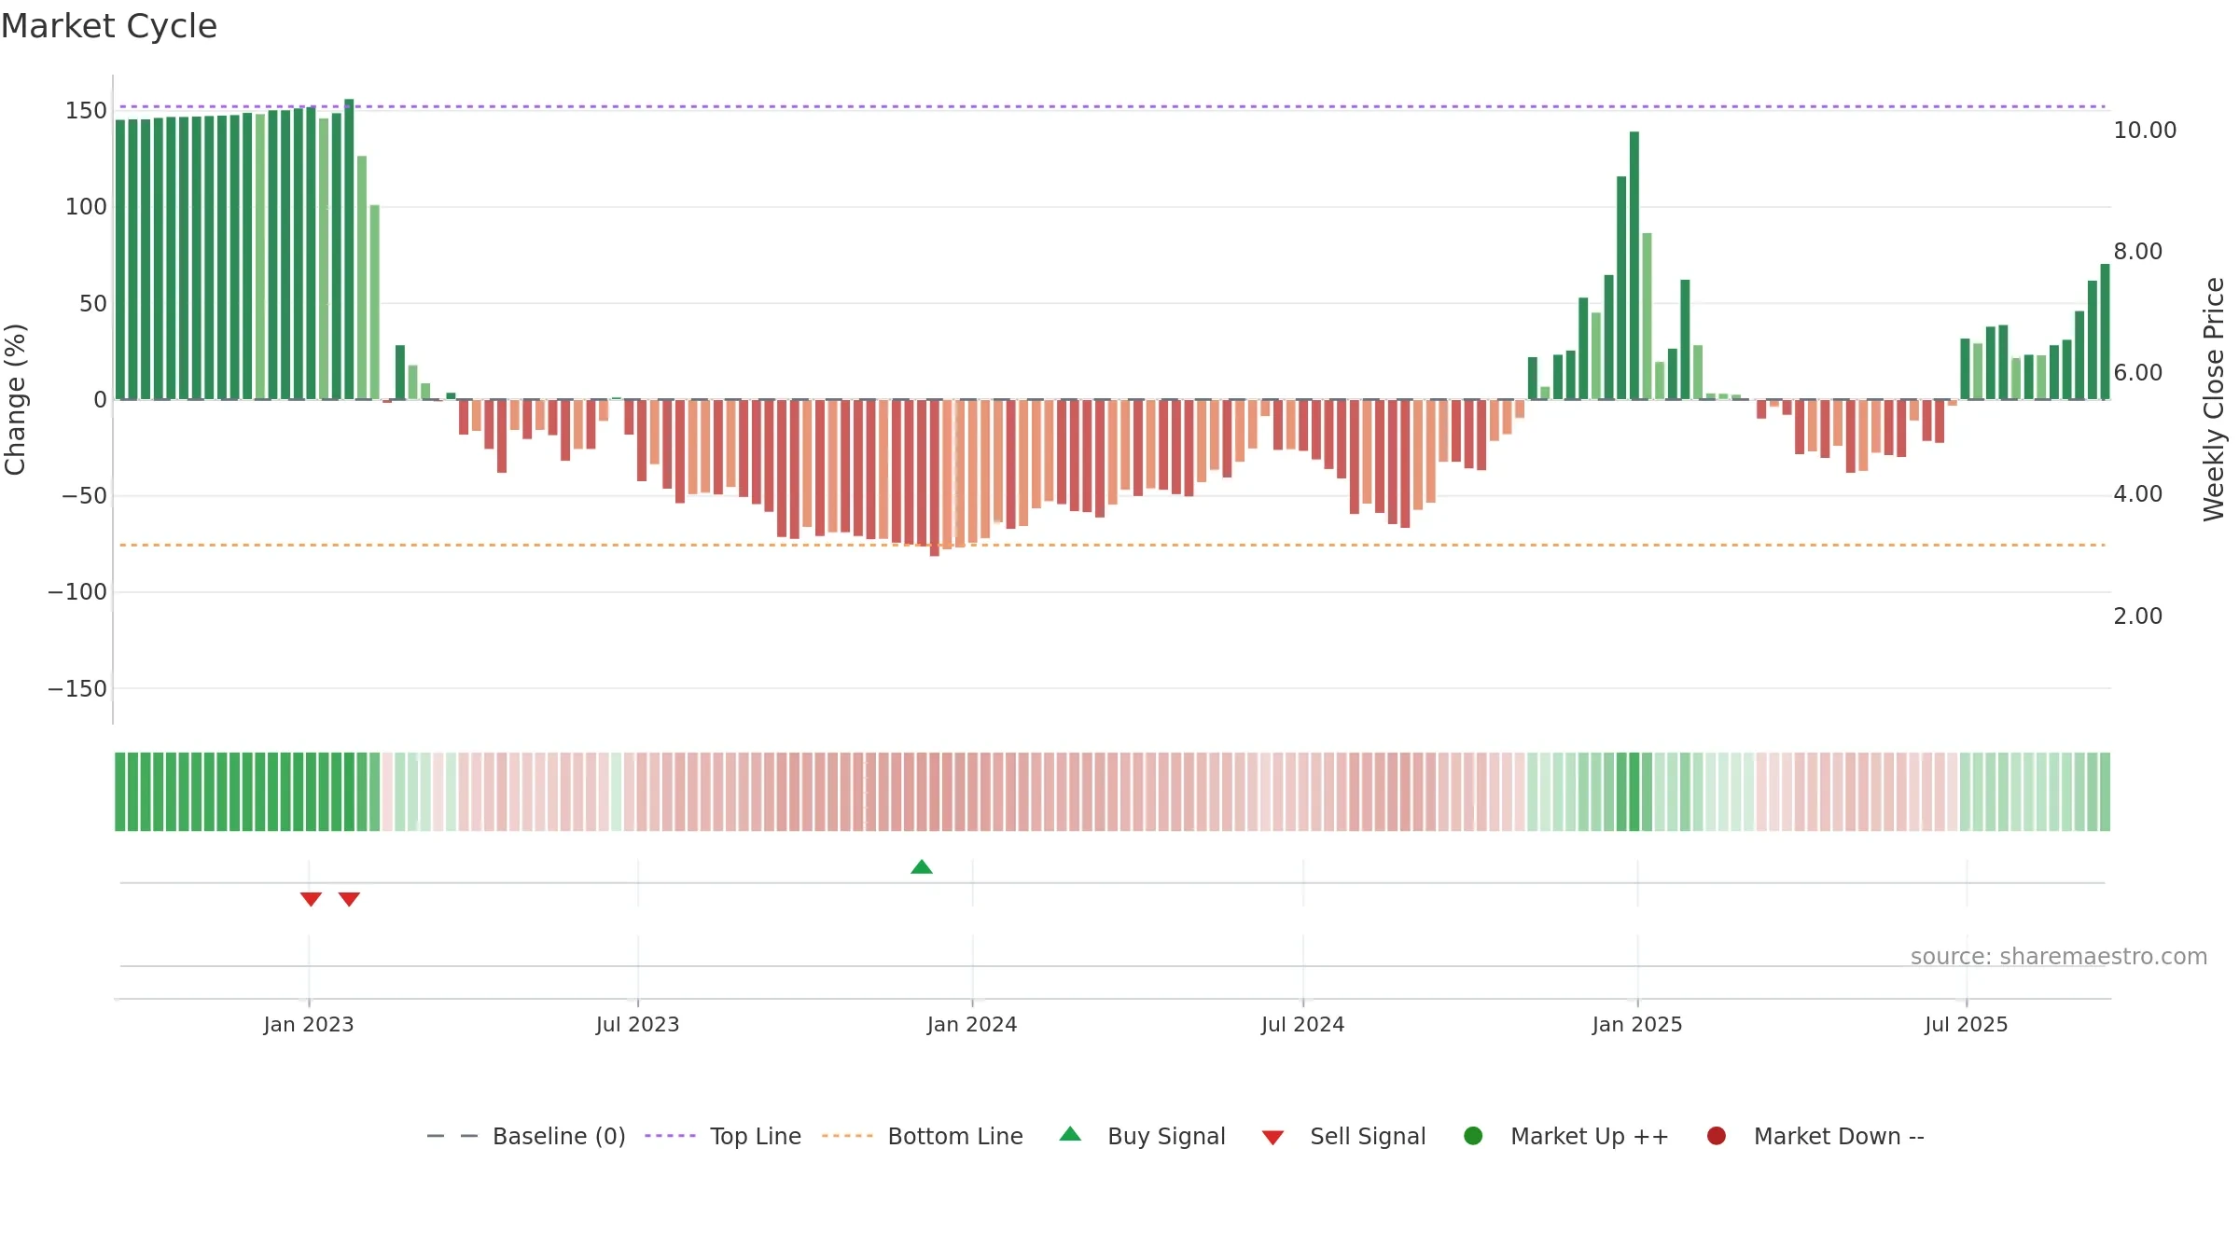Toggle the Bottom Line legend entry

[x=923, y=1136]
